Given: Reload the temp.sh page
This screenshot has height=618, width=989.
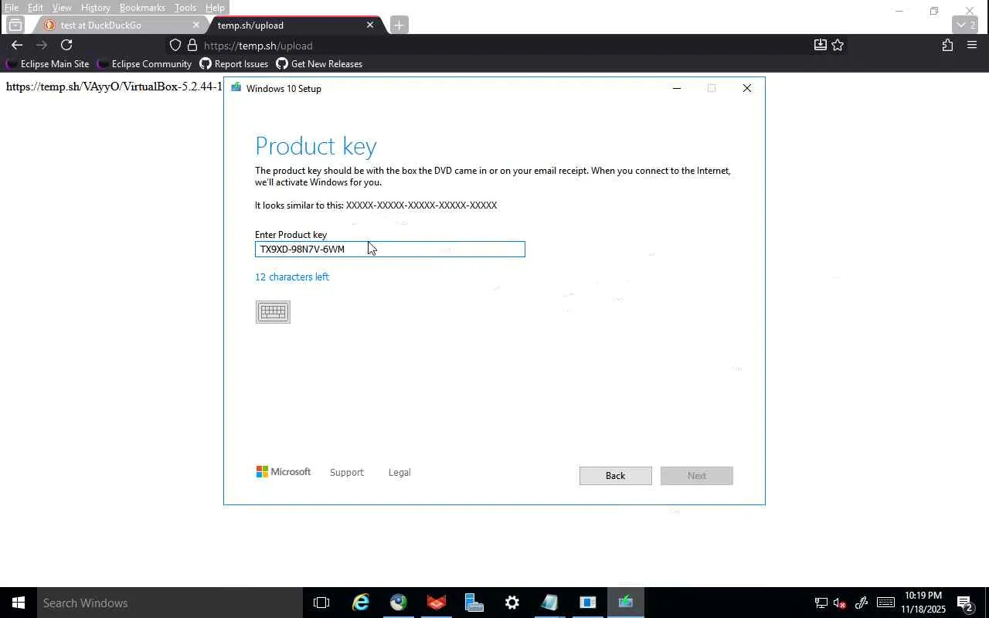Looking at the screenshot, I should tap(66, 46).
